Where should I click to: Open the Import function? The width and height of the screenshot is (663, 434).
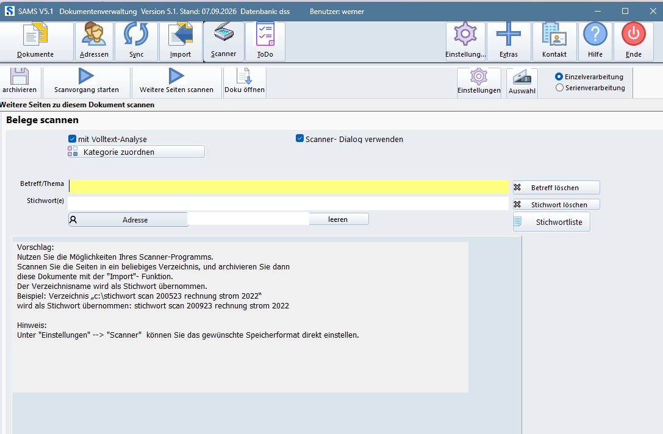pos(181,41)
